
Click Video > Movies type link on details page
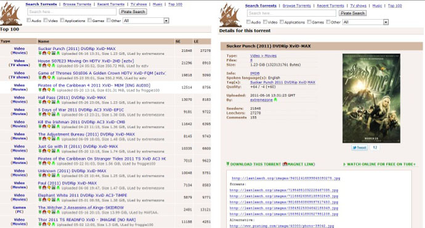click(x=263, y=55)
